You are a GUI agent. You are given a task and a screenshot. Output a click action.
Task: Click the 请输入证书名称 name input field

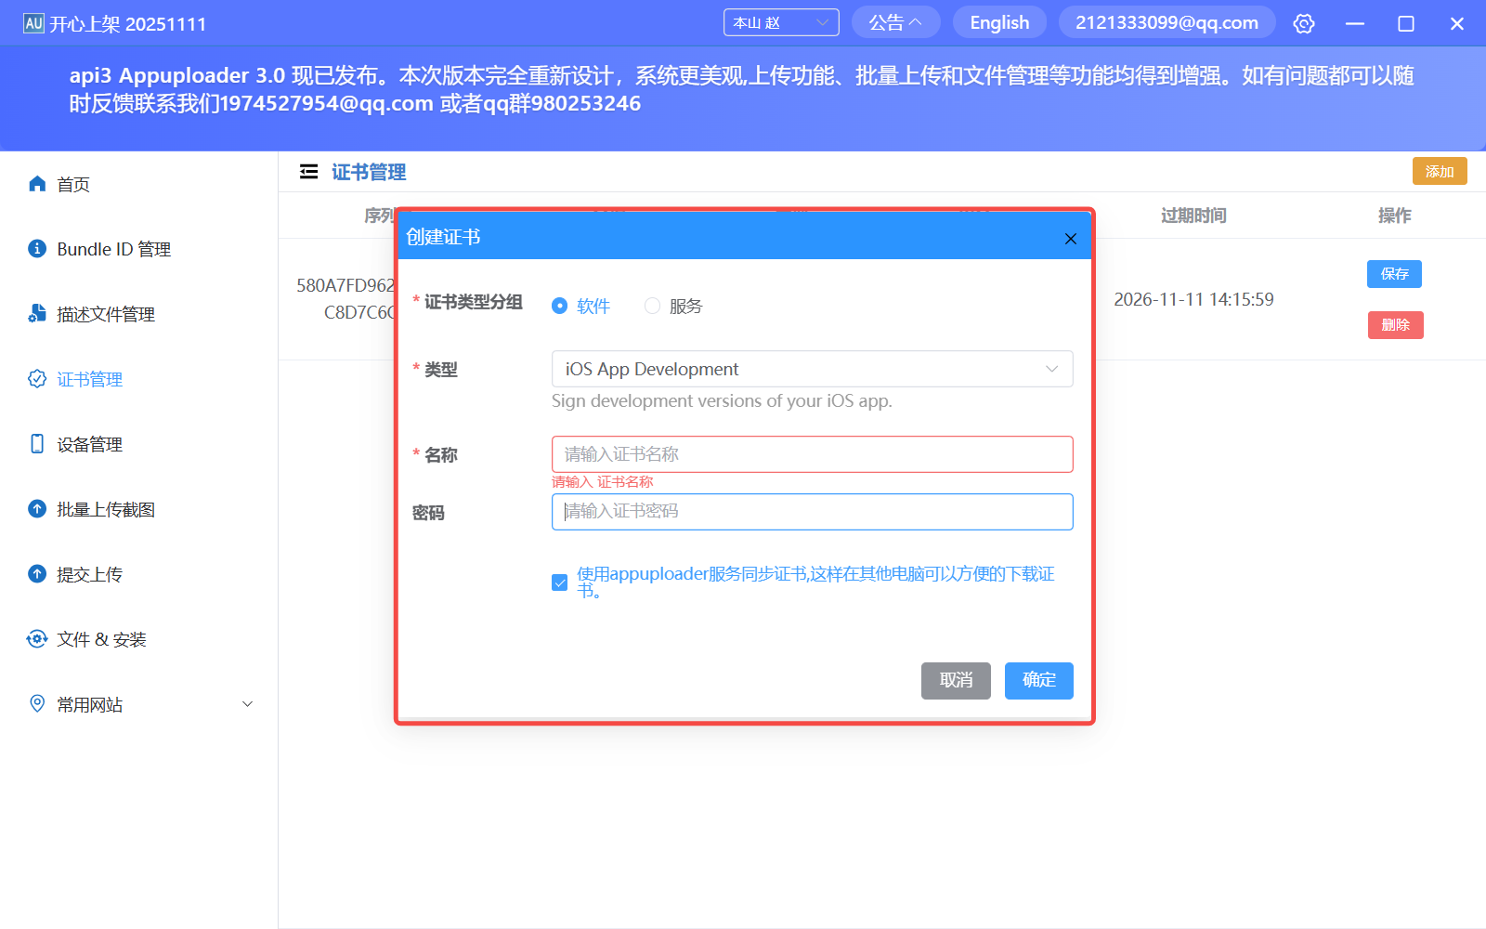click(811, 454)
